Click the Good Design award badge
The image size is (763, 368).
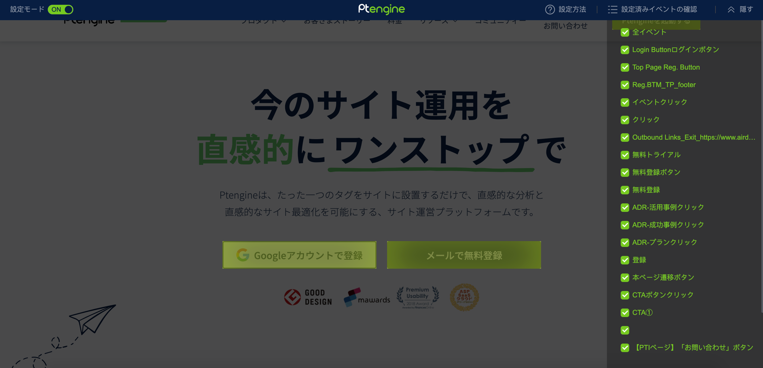[x=308, y=297]
